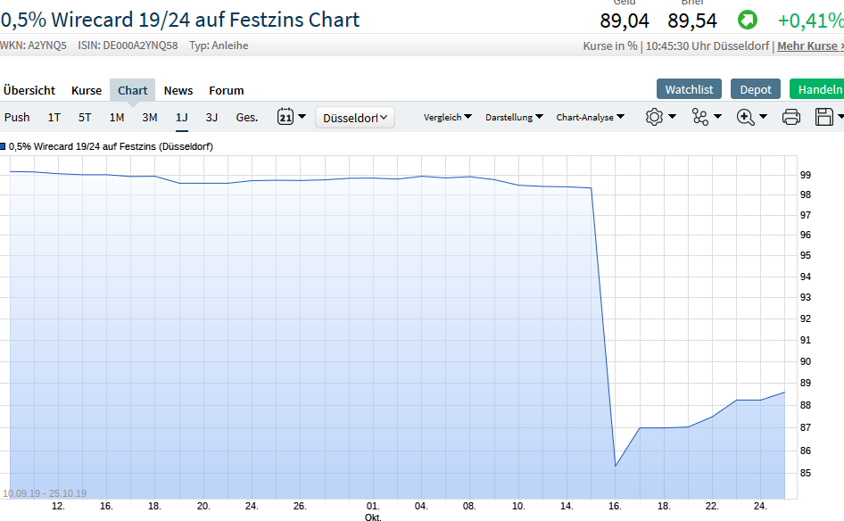Open the calendar date picker icon
Viewport: 844px width, 521px height.
coord(285,116)
